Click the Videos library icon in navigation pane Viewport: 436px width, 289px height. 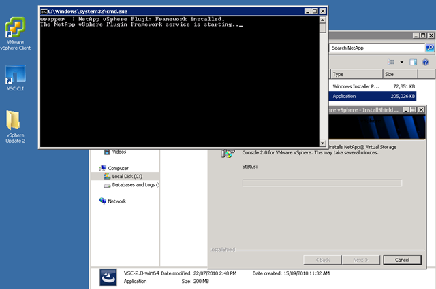[107, 152]
